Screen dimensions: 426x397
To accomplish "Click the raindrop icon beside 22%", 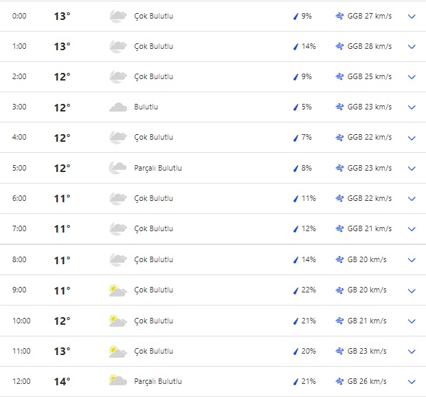I will tap(295, 290).
